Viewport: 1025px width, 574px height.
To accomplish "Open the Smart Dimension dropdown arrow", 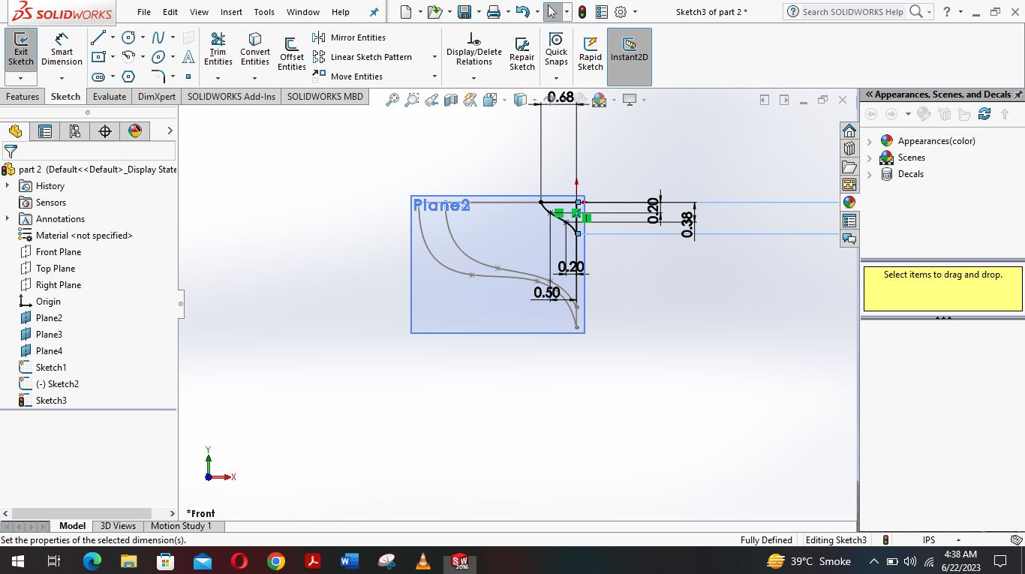I will [62, 78].
